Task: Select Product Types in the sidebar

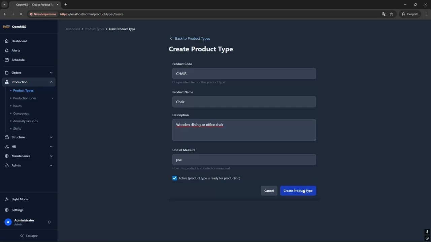Action: point(23,90)
